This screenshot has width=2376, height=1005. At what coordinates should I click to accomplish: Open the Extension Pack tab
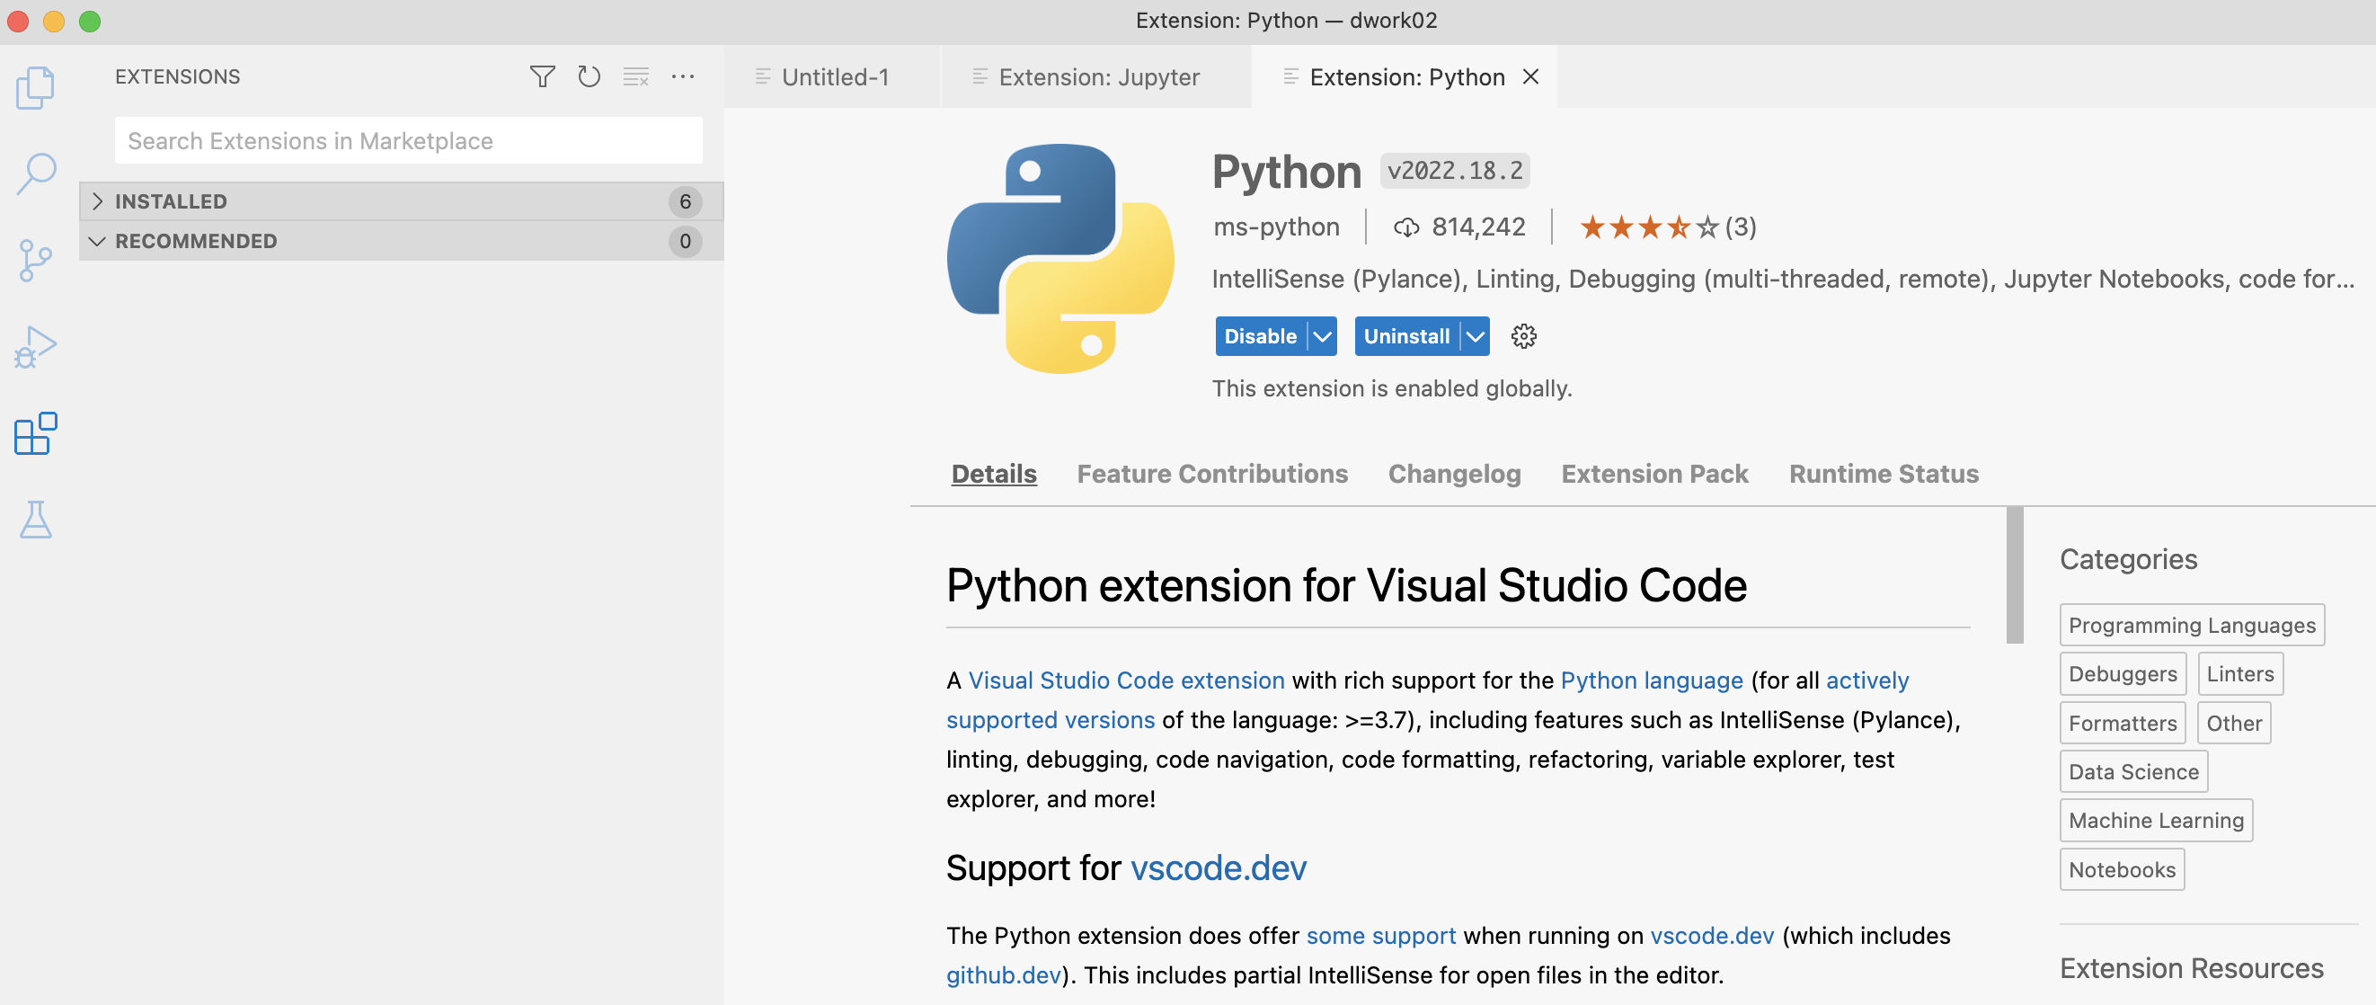[1653, 474]
